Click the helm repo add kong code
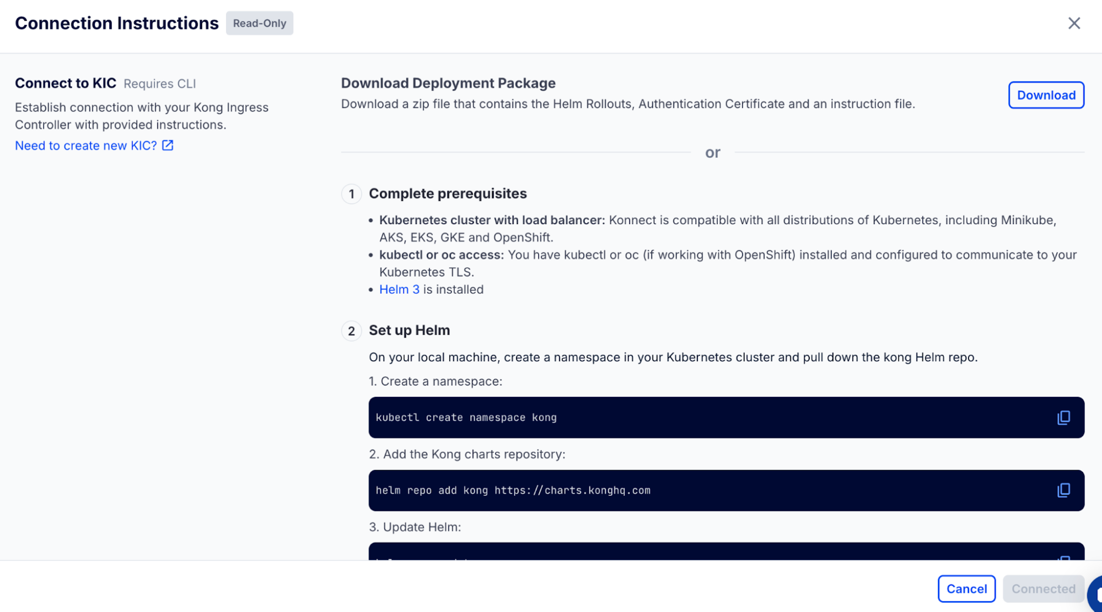 [513, 490]
